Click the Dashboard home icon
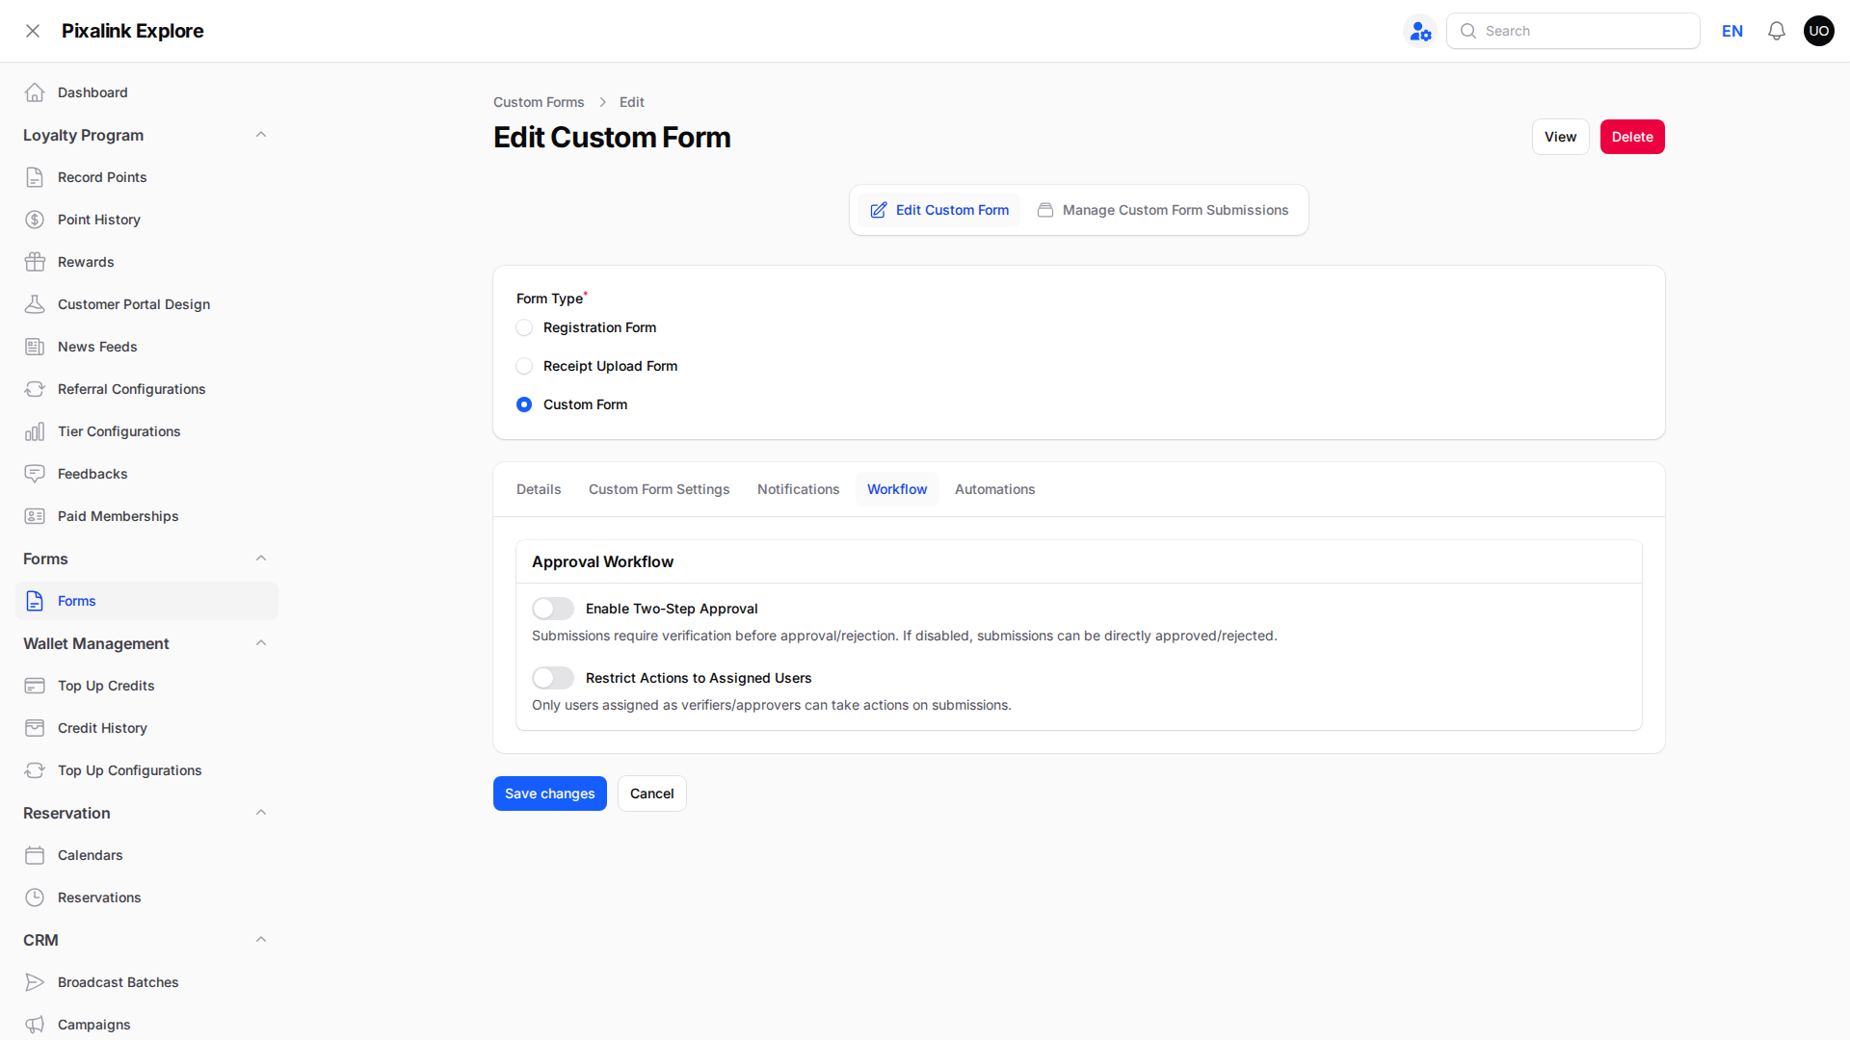The width and height of the screenshot is (1850, 1040). [x=35, y=92]
